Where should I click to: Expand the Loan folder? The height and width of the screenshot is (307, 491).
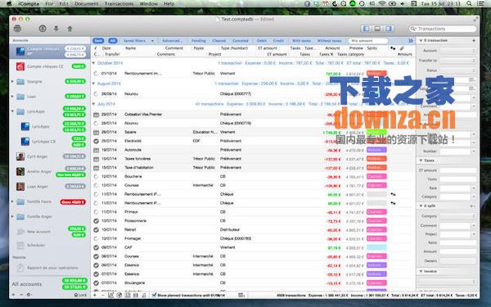point(12,97)
